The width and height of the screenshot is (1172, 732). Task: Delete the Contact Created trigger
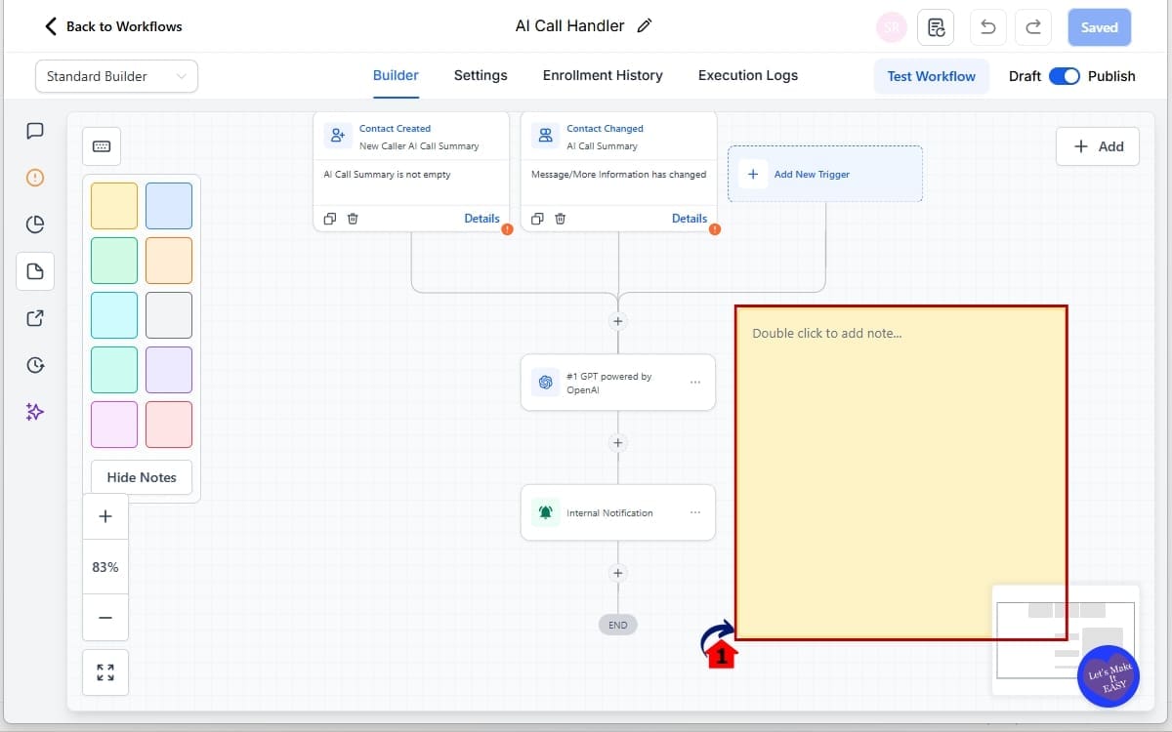pyautogui.click(x=352, y=219)
